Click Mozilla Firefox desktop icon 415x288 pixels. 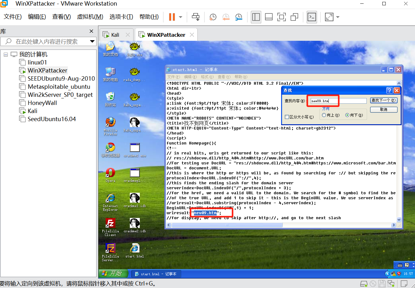click(x=110, y=126)
